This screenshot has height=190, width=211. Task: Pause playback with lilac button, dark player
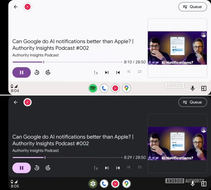tap(22, 168)
